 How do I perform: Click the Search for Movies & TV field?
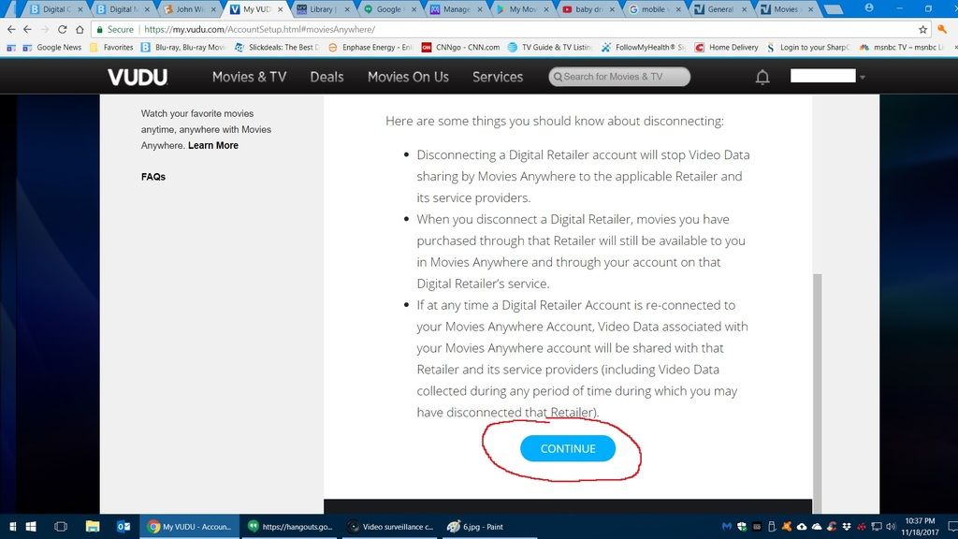619,77
